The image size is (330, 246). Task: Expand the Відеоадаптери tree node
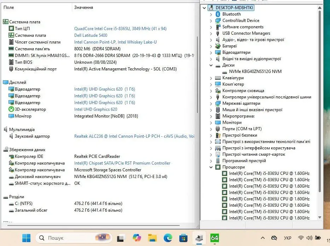click(211, 52)
